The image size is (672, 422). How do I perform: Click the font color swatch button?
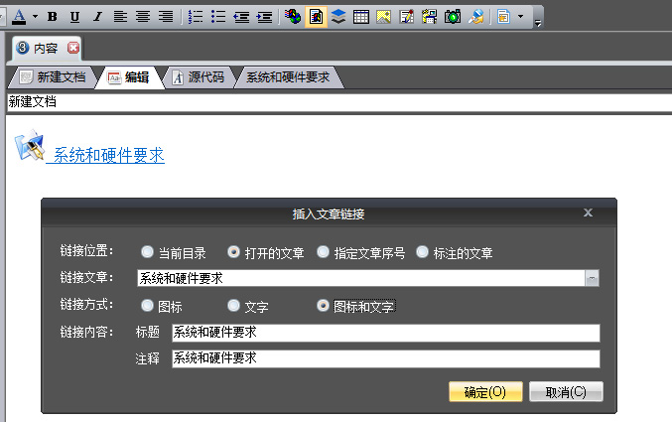(x=18, y=17)
